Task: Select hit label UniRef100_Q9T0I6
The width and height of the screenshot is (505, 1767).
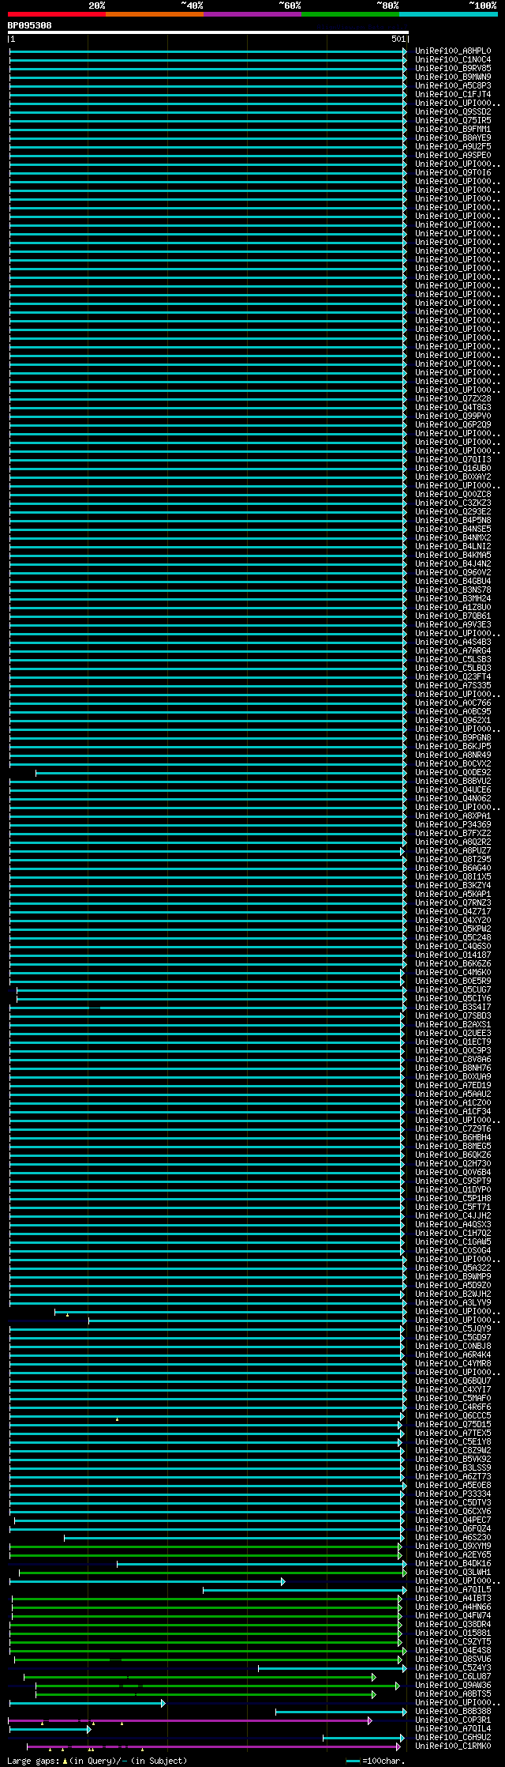Action: click(453, 172)
